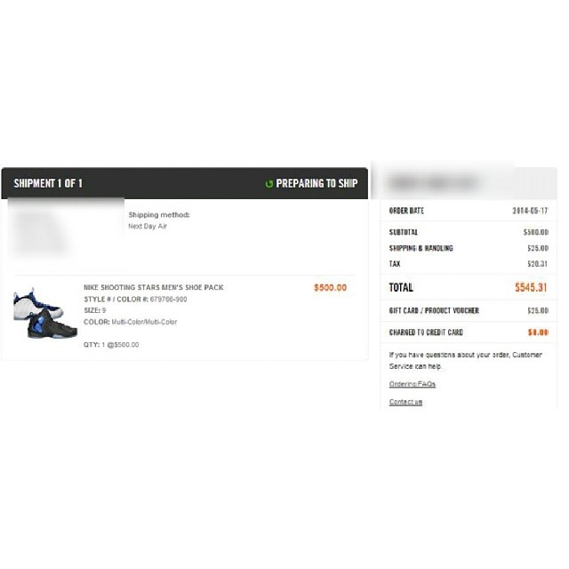
Task: Click the Preparing to Ship status label
Action: click(317, 183)
